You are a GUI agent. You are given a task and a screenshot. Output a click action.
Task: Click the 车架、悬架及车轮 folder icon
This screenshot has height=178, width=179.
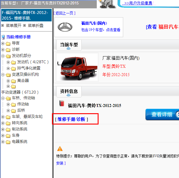pyautogui.click(x=8, y=117)
